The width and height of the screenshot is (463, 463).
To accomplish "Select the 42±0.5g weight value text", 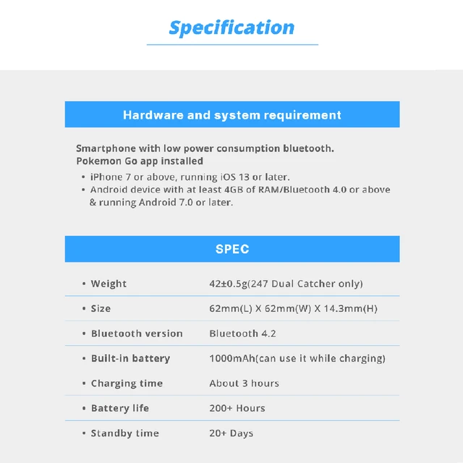I will (286, 284).
